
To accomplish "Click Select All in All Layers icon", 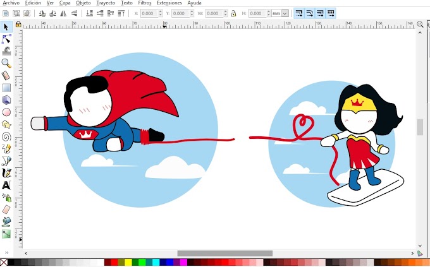I will click(16, 13).
